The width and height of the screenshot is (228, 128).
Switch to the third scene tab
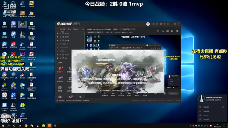tap(76, 29)
